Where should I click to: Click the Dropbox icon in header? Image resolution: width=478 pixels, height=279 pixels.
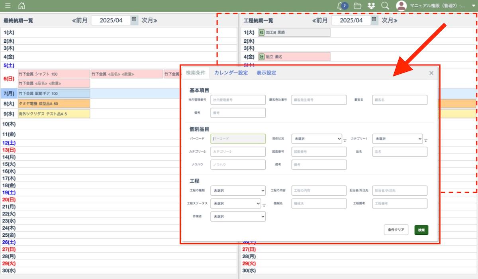tap(371, 6)
